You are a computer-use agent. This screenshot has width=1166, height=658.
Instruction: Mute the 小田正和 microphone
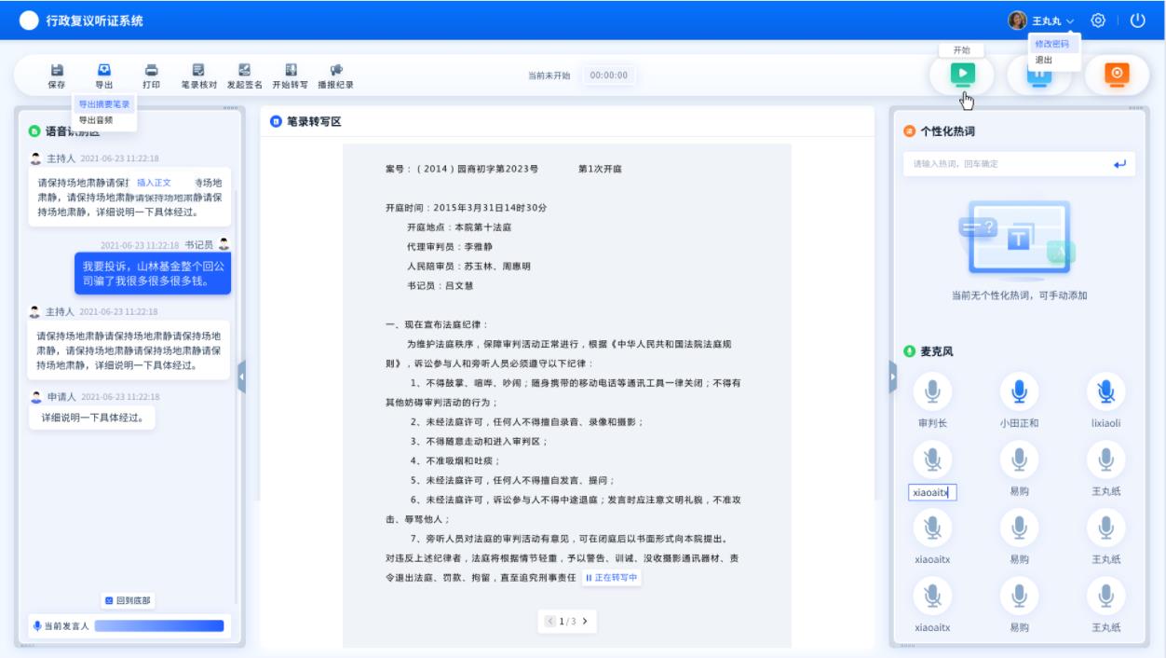tap(1019, 393)
